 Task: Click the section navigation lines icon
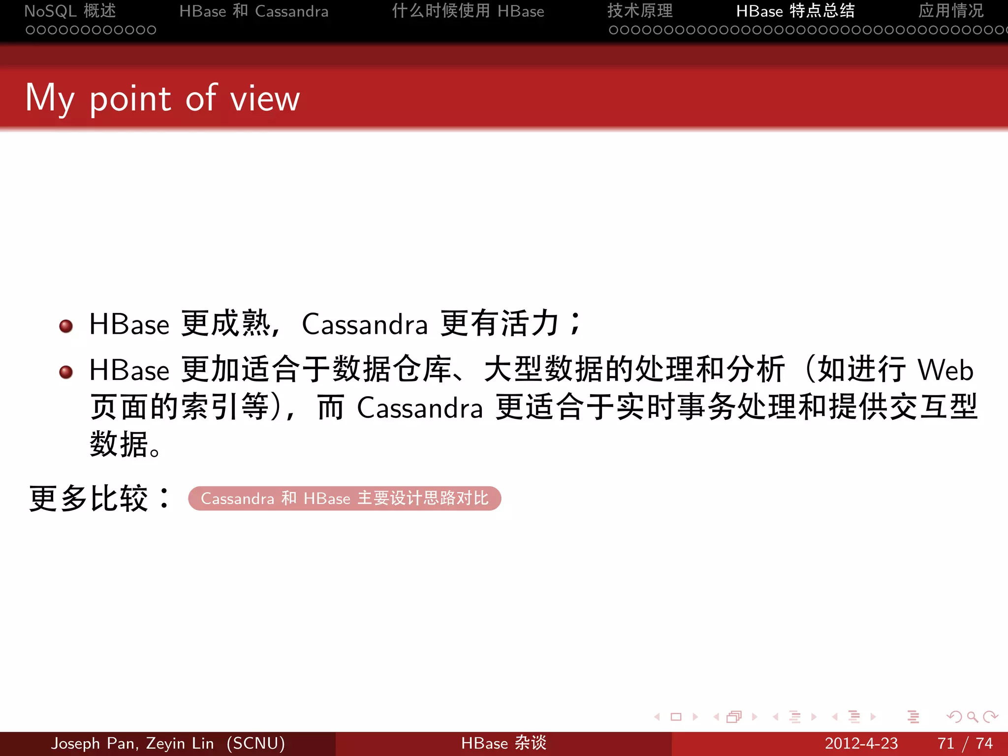coord(854,717)
